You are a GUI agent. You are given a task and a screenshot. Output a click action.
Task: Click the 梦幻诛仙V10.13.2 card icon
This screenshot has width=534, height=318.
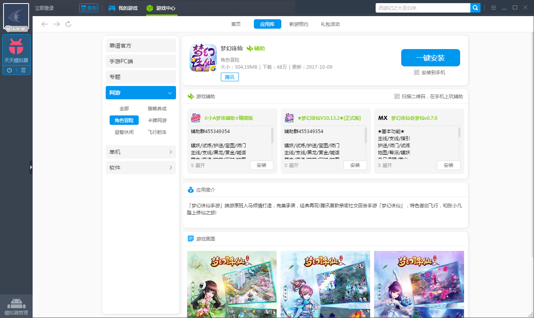pyautogui.click(x=289, y=118)
